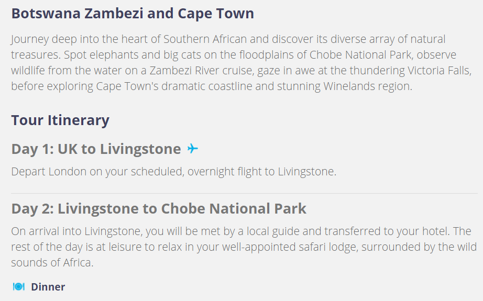483x301 pixels.
Task: Click the words 'Chobe National Park' in intro
Action: coord(360,55)
